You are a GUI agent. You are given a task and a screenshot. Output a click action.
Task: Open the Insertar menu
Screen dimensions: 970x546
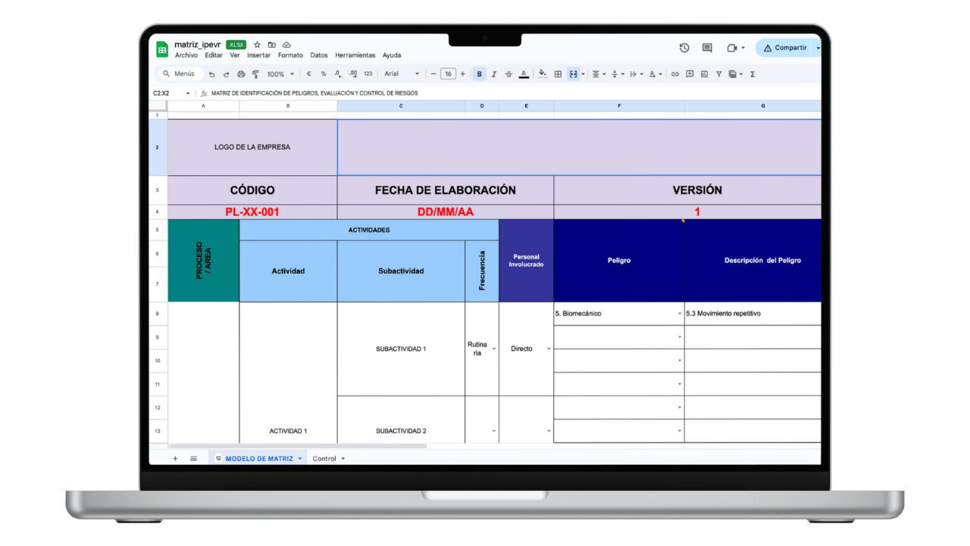point(258,55)
